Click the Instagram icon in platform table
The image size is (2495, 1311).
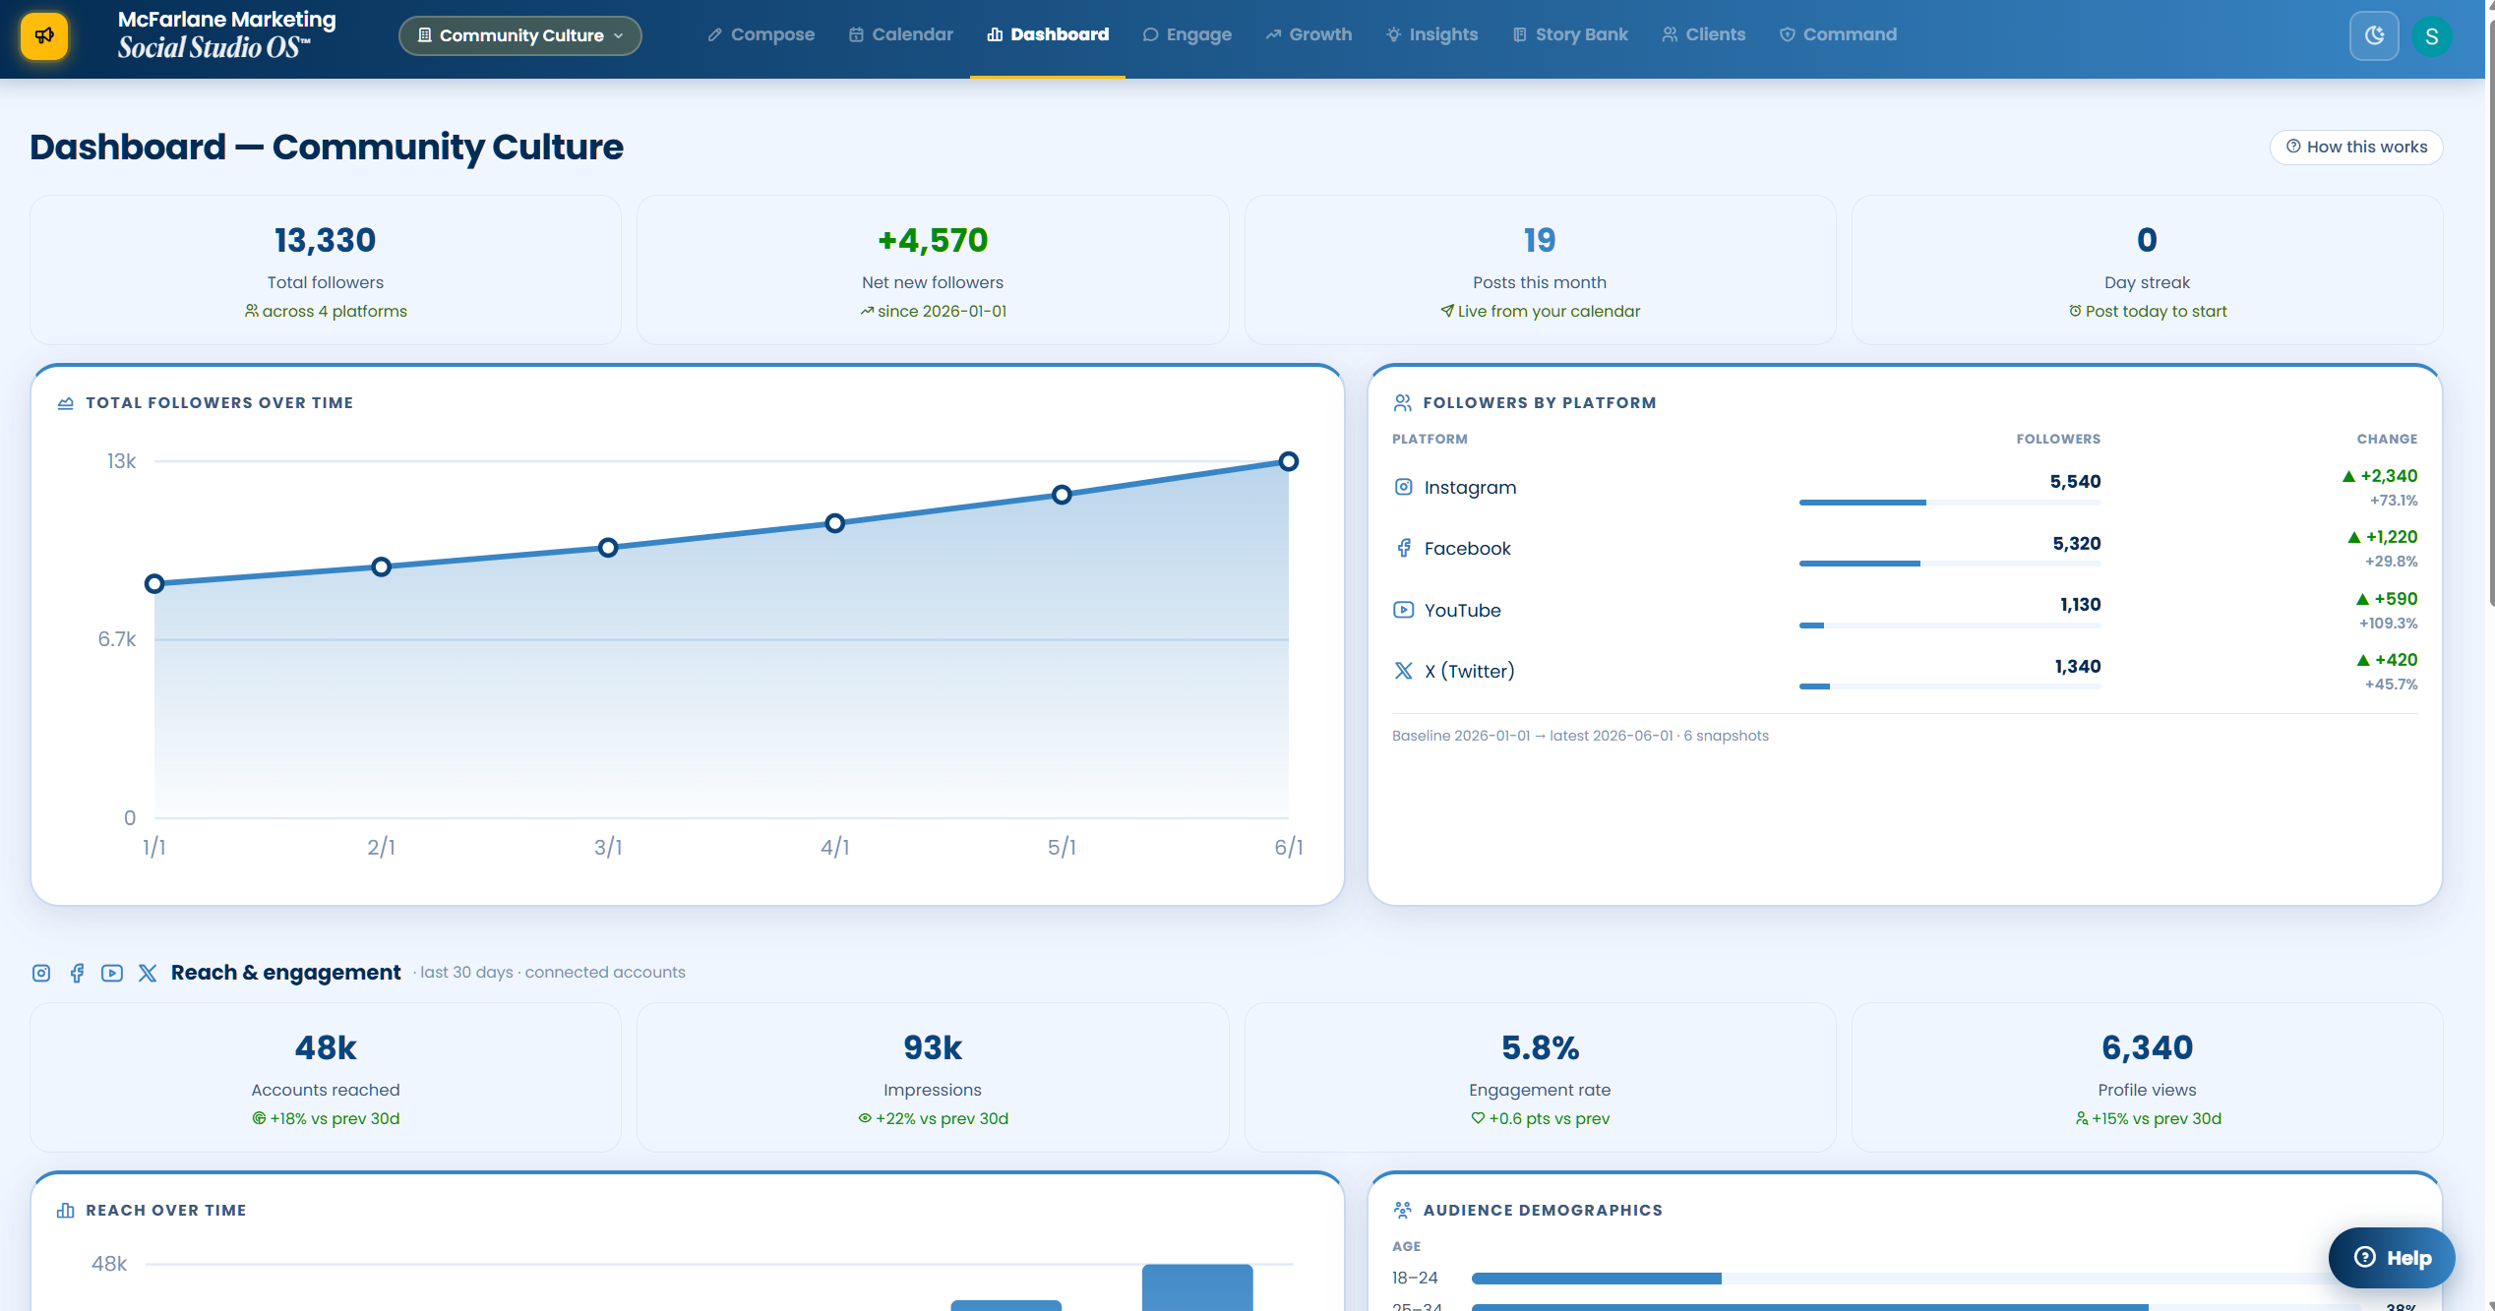click(1404, 487)
